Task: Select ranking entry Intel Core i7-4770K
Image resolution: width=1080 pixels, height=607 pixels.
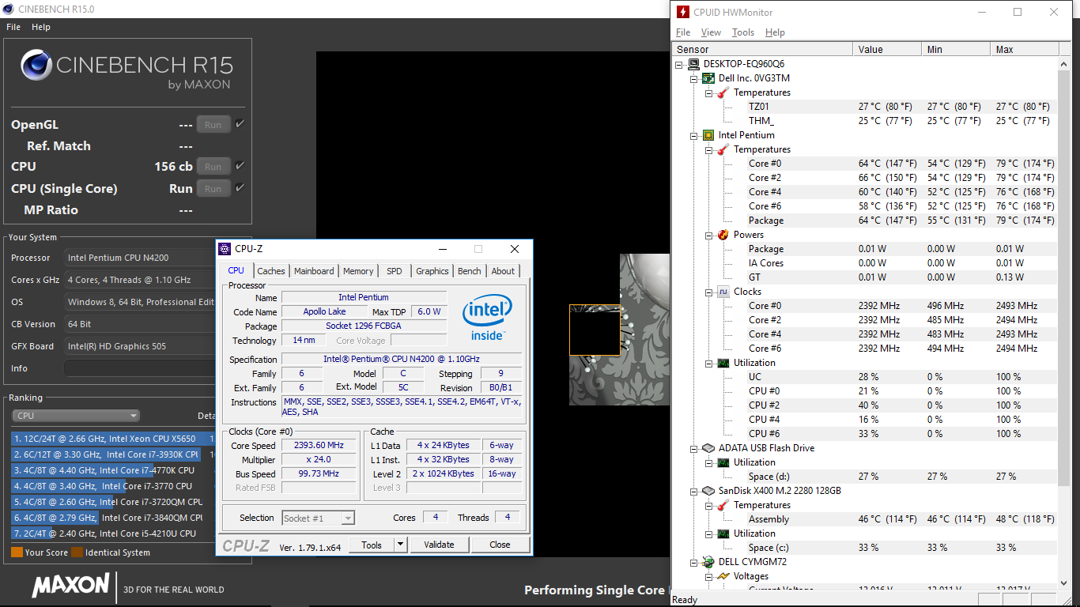Action: pos(111,470)
